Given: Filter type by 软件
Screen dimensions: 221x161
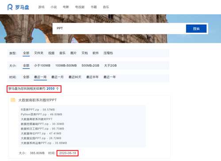Looking at the screenshot, I should [95, 53].
